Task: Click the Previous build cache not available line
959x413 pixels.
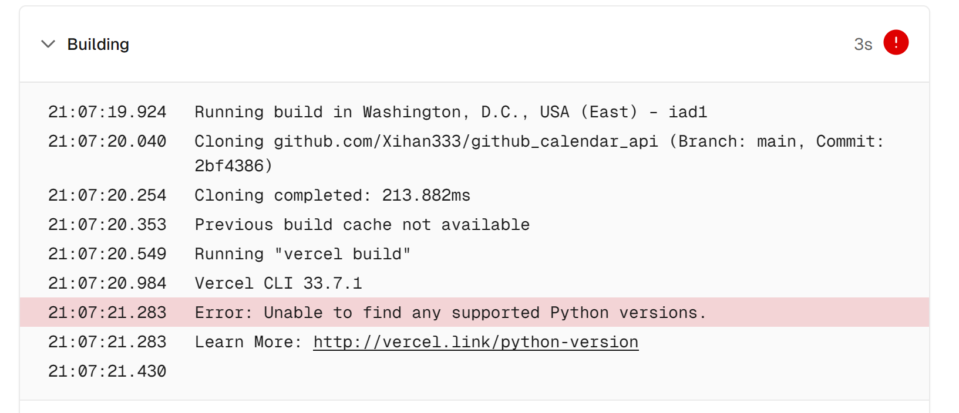Action: pyautogui.click(x=362, y=225)
